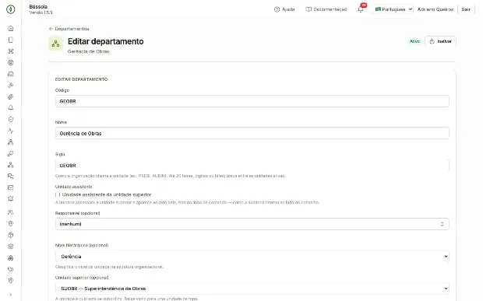Toggle Unidade assistente da unidade superior checkbox
This screenshot has width=483, height=301.
[58, 194]
